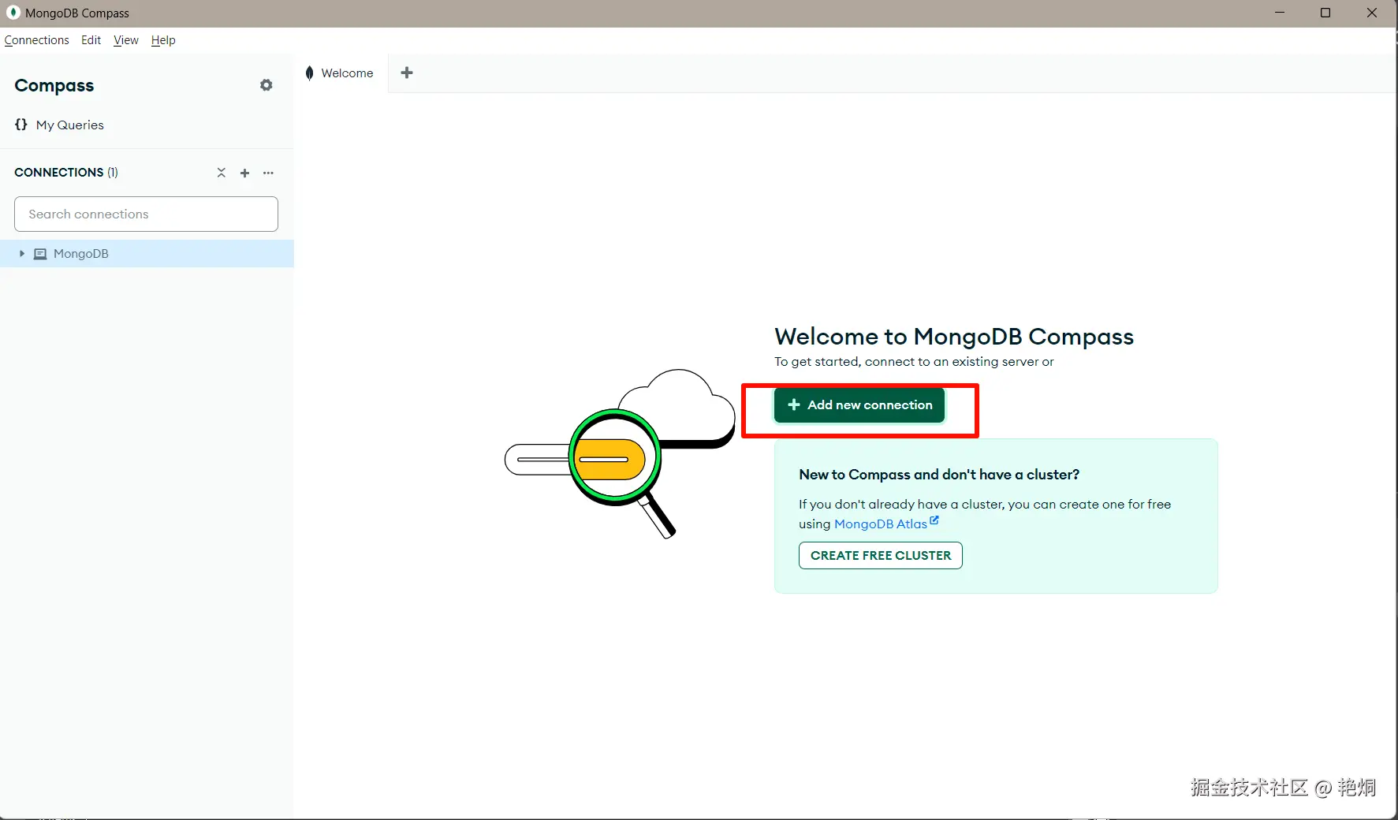Minimize the MongoDB Compass window
Viewport: 1398px width, 820px height.
(1280, 13)
